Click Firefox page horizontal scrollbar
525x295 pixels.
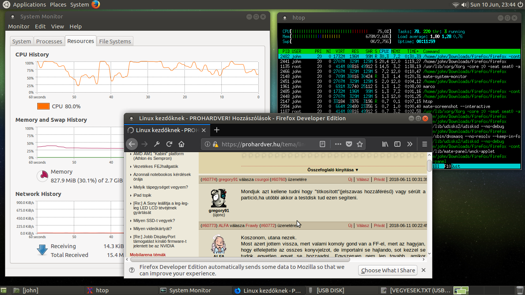click(x=239, y=260)
